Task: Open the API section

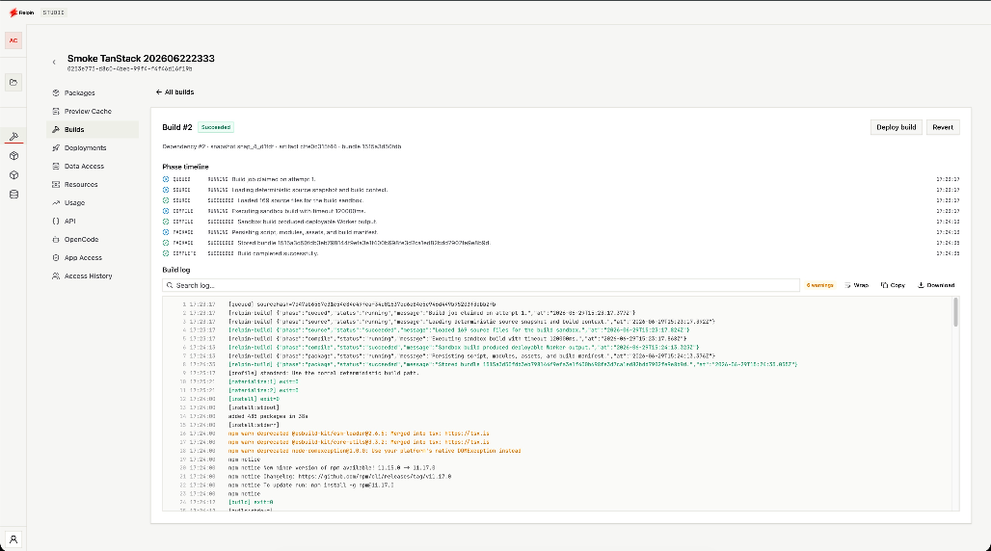Action: (93, 222)
